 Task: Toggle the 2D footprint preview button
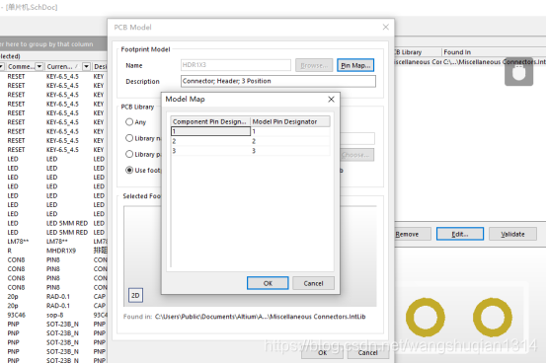(135, 295)
